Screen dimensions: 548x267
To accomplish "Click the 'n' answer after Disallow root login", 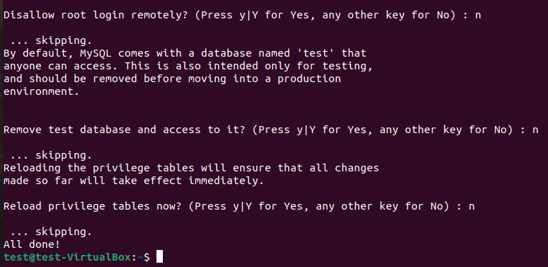I will (478, 16).
